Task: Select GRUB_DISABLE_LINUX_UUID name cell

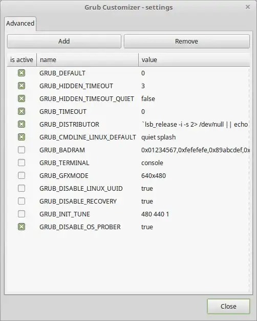Action: coord(81,189)
